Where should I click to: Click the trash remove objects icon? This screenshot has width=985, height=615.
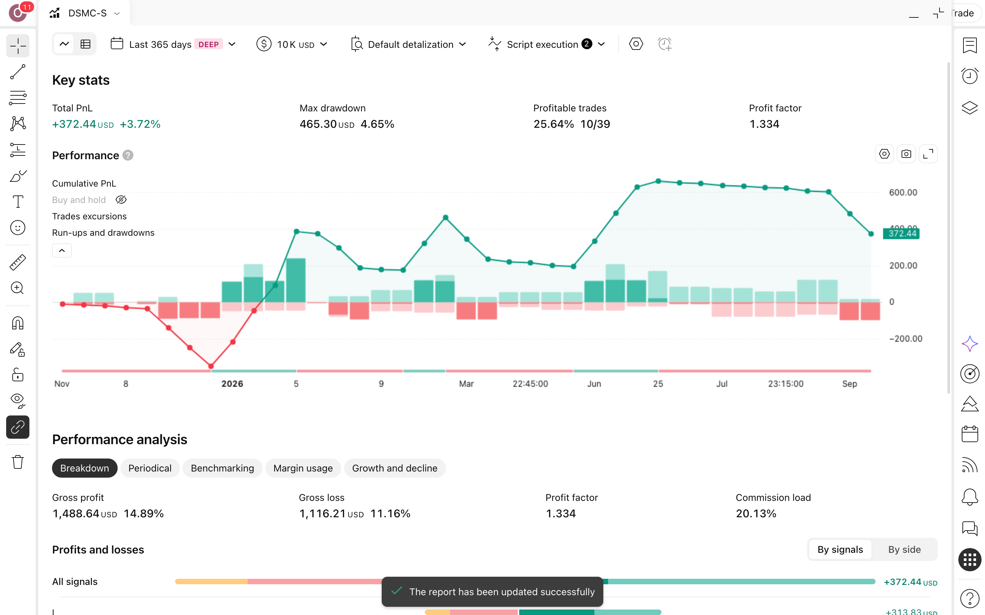[17, 462]
